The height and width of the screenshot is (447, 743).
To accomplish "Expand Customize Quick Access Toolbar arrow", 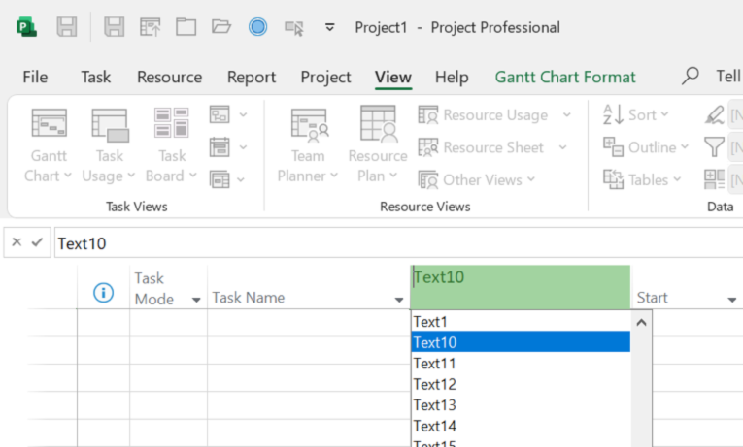I will pos(329,27).
